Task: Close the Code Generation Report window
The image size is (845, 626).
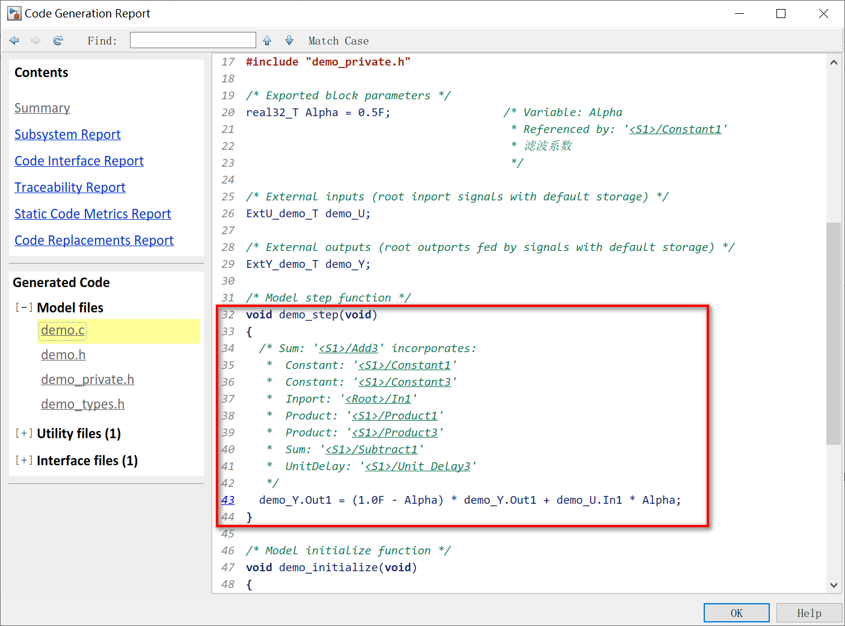Action: 823,13
